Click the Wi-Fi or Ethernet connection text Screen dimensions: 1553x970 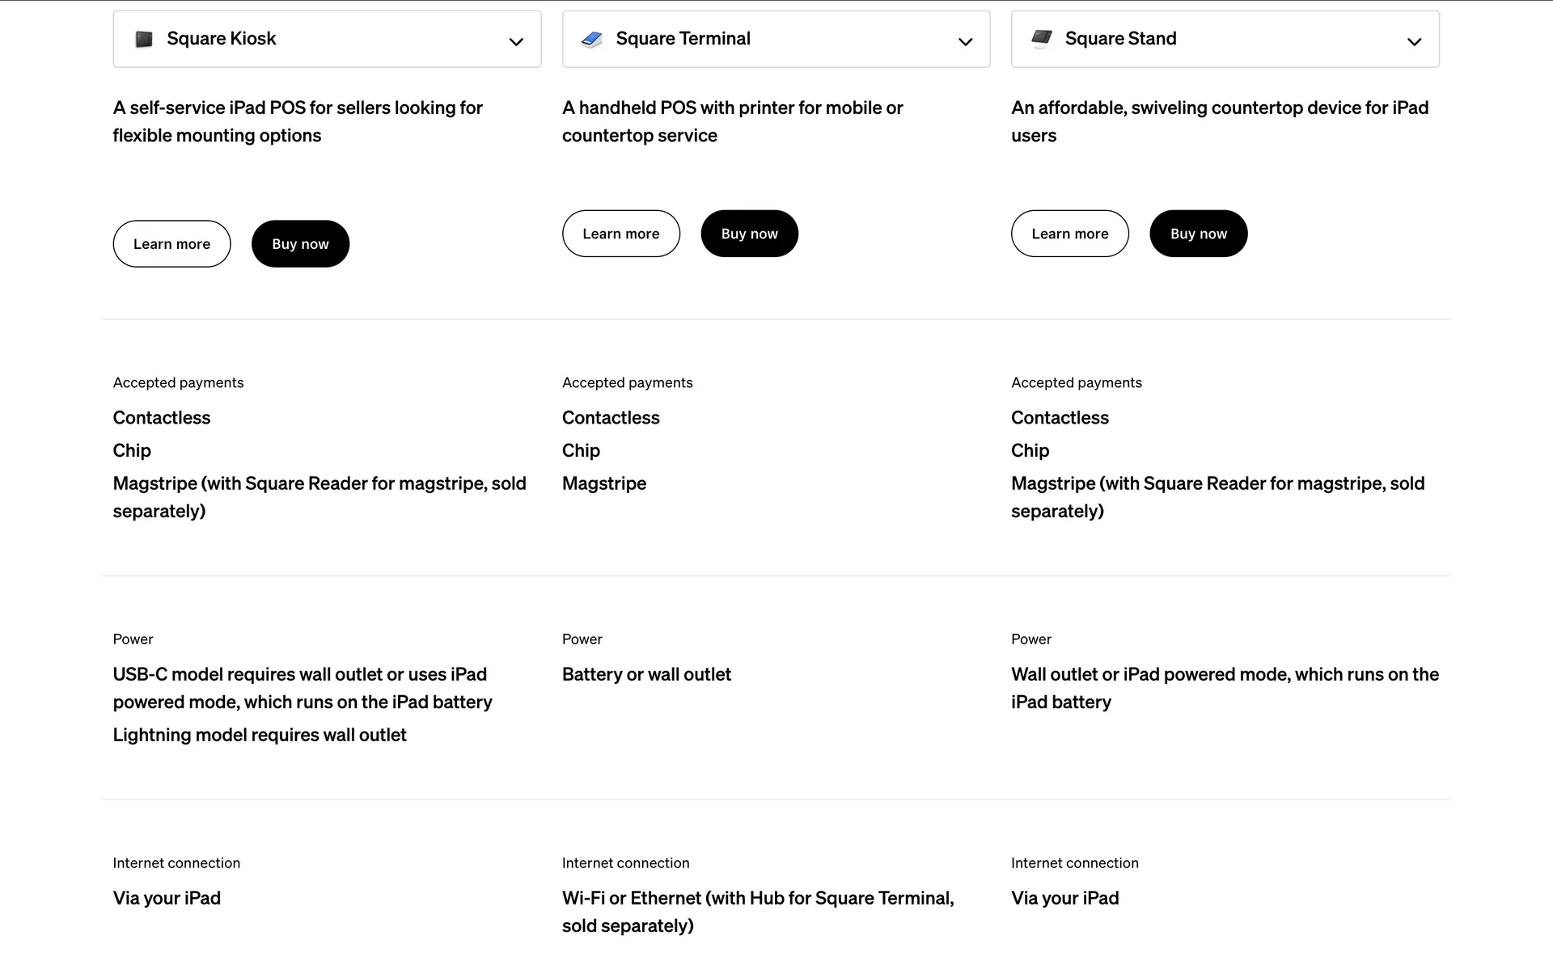tap(758, 912)
